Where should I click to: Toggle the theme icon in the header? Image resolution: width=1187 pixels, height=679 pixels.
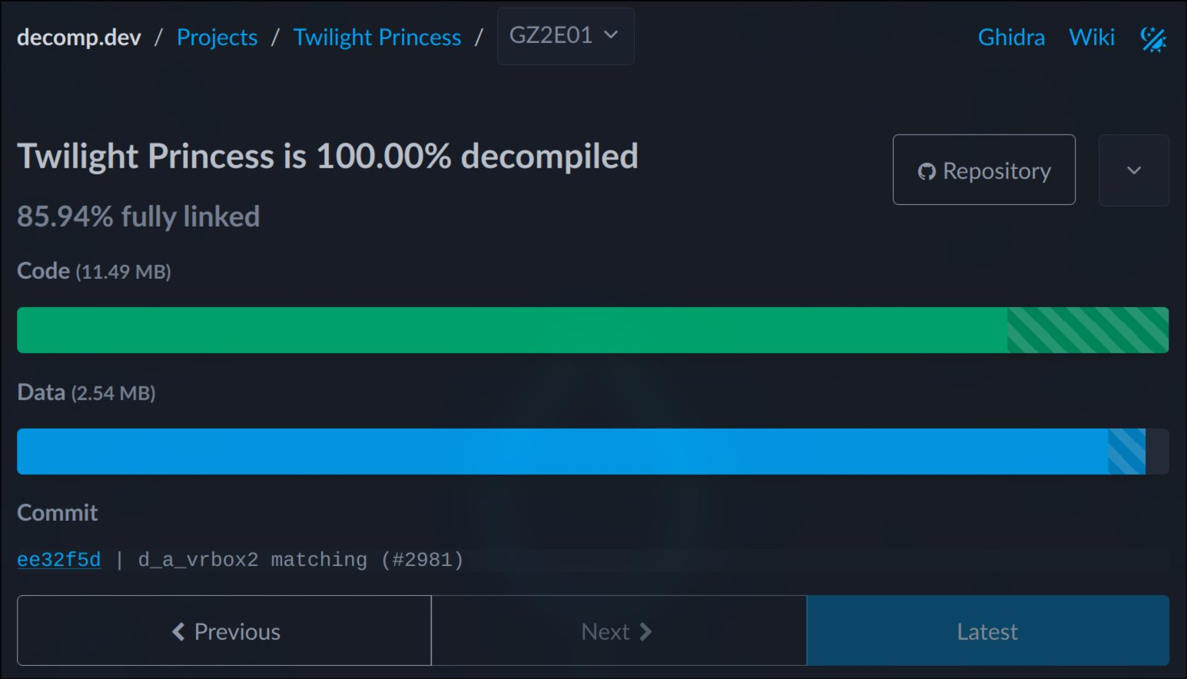click(x=1153, y=38)
